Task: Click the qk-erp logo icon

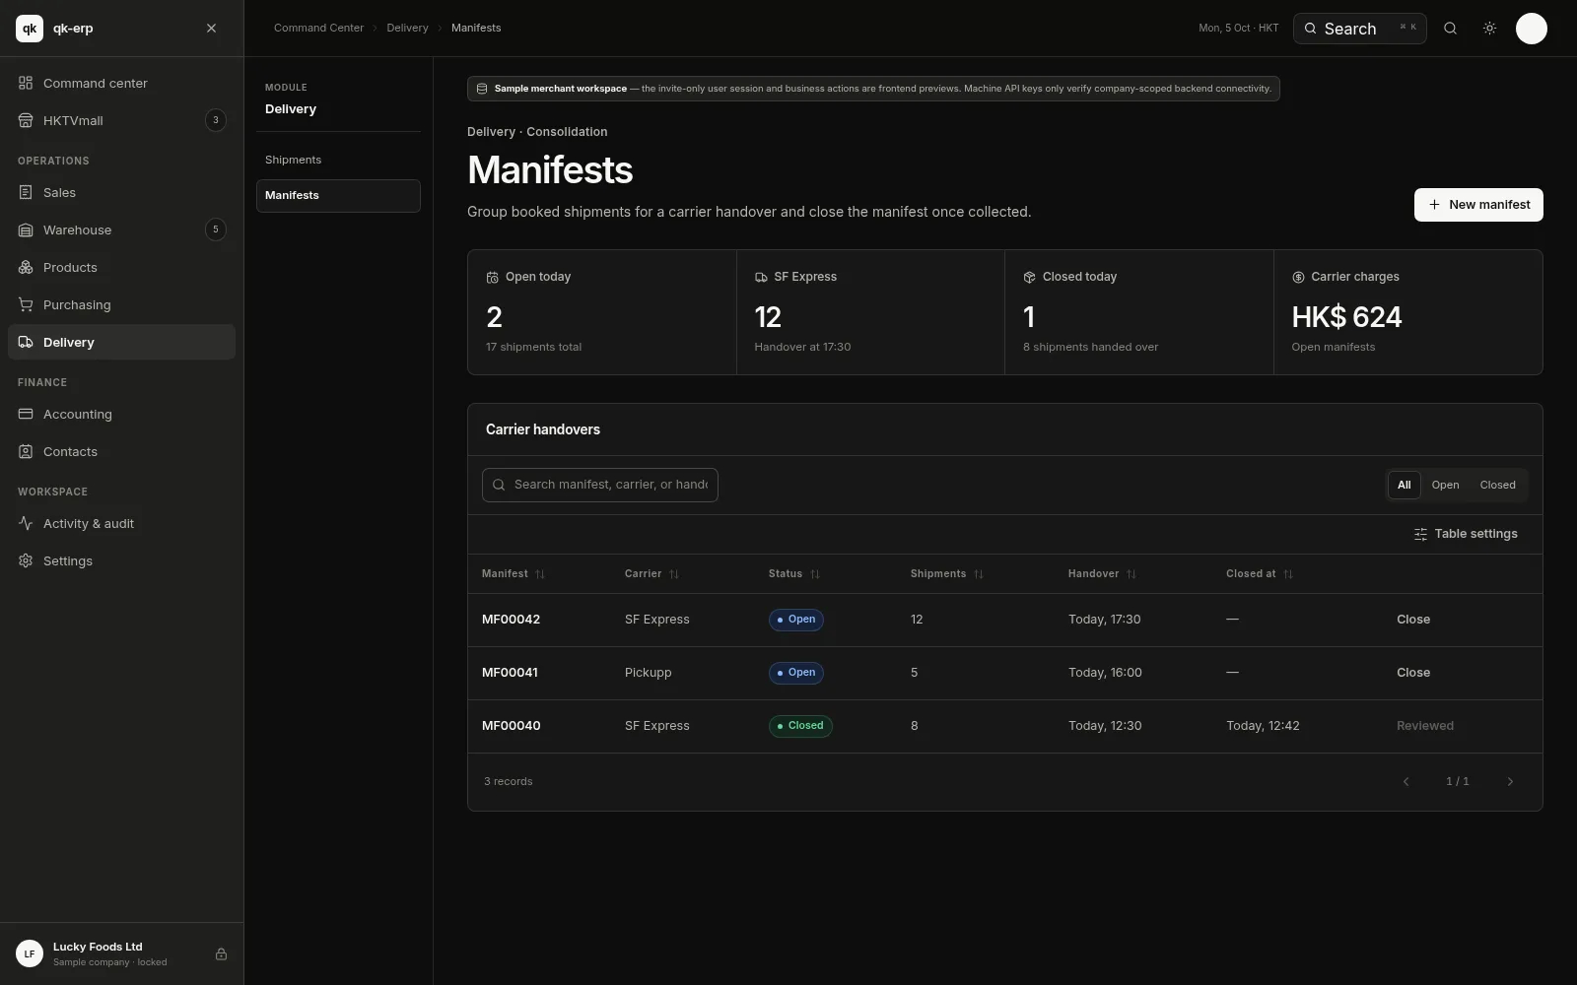Action: point(30,29)
